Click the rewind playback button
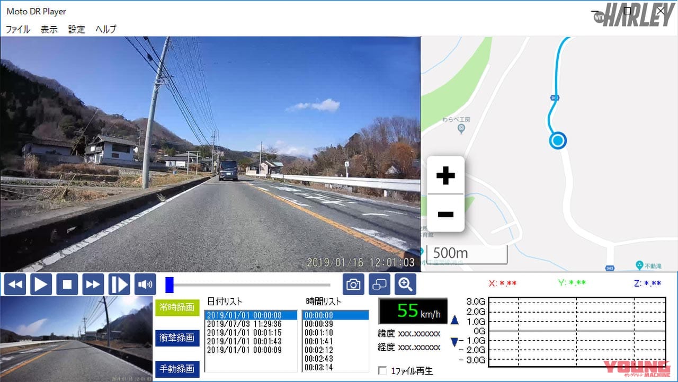678x382 pixels. (15, 285)
